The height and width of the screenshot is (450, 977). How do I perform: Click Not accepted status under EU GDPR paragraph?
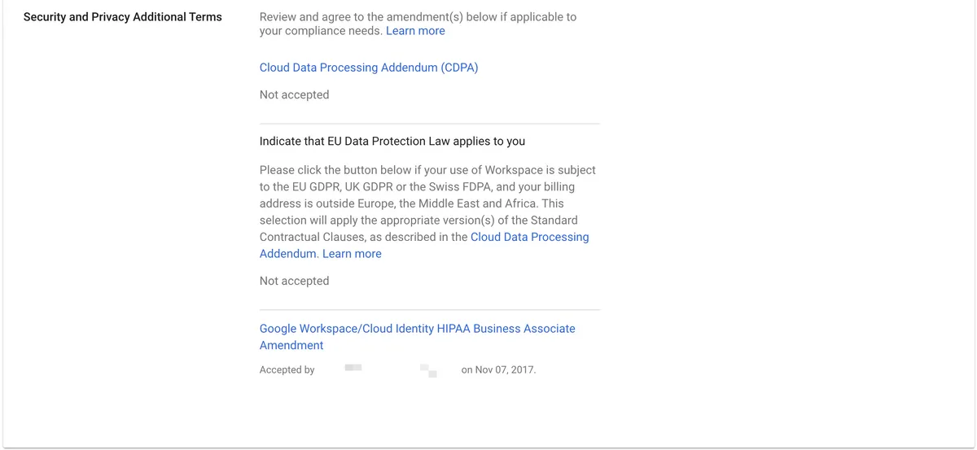(294, 281)
